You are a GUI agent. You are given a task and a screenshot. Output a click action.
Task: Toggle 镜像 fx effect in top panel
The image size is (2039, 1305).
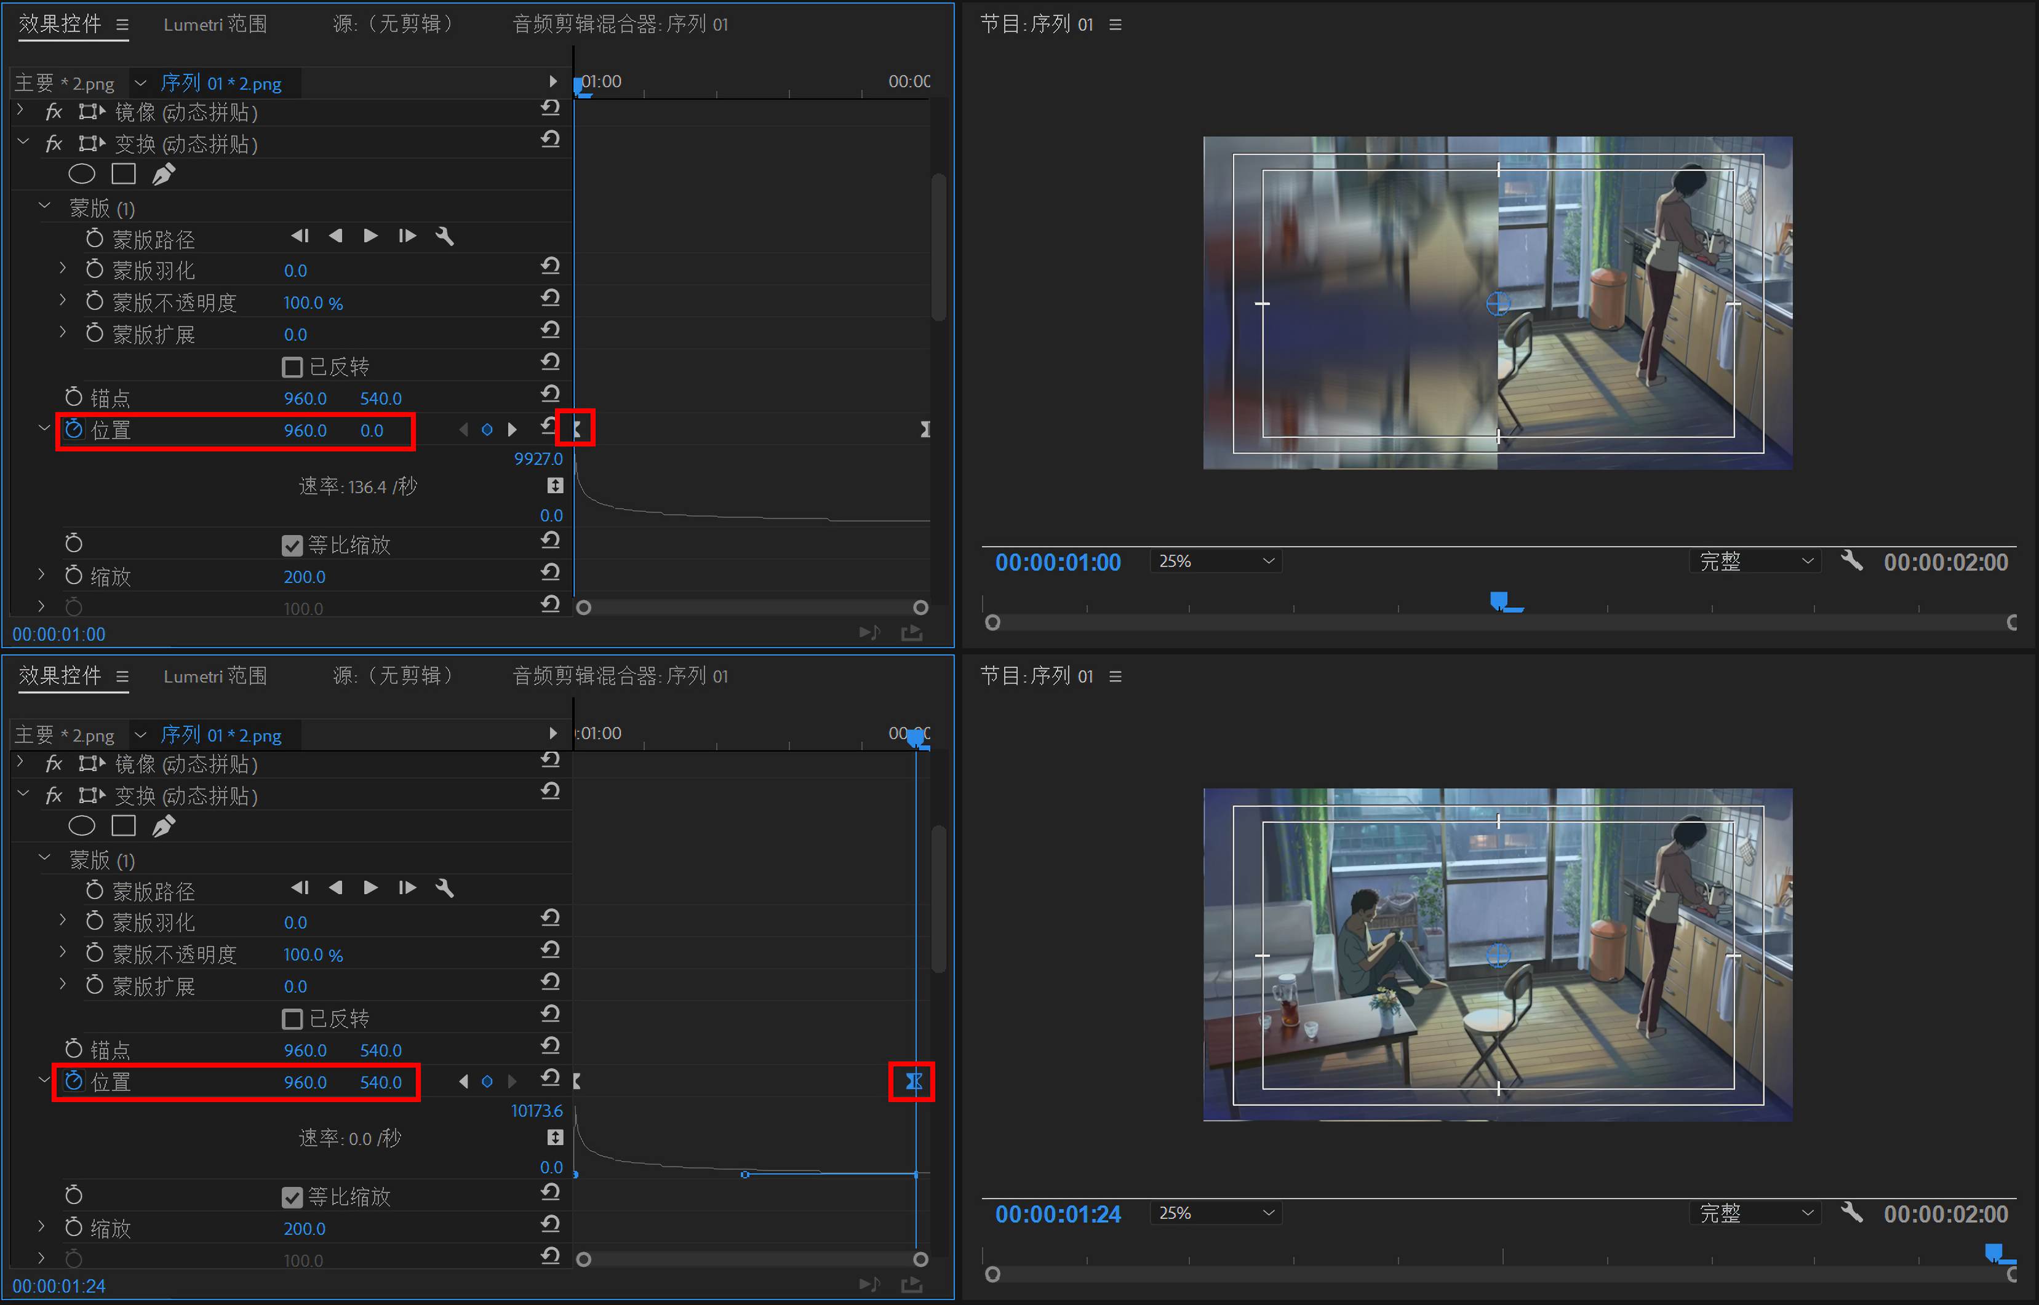click(x=54, y=112)
